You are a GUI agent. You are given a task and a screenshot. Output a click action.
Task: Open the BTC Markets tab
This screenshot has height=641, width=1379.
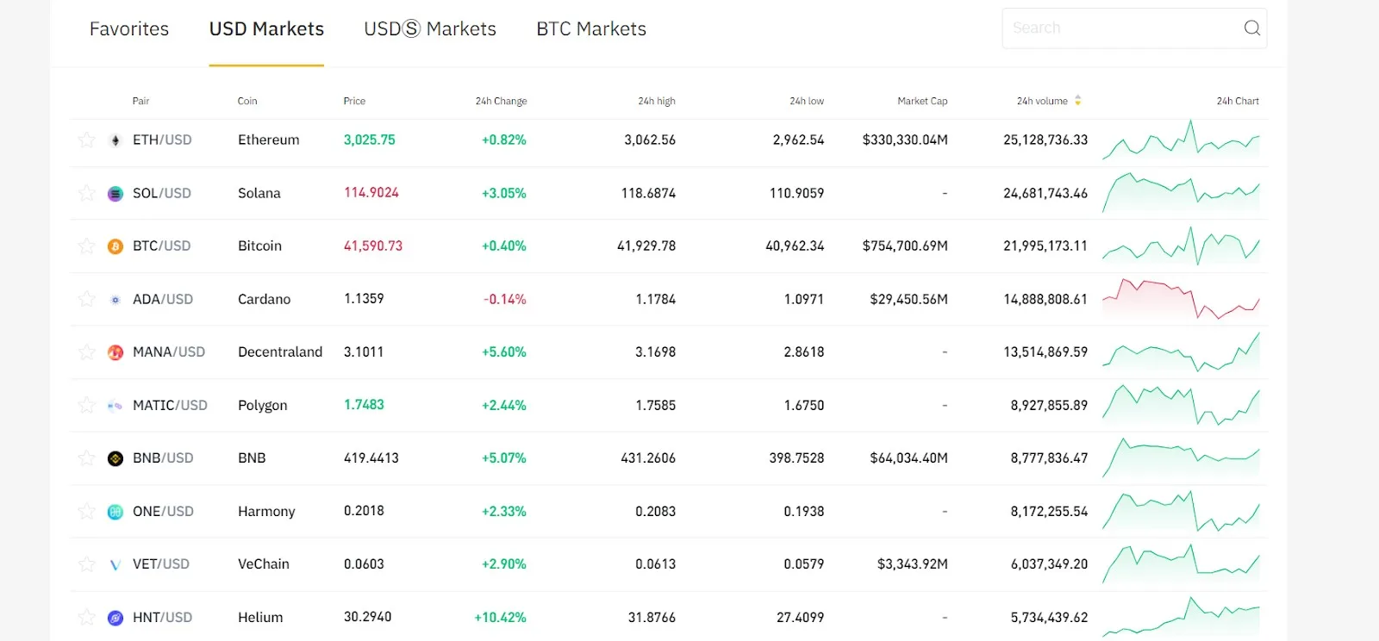[591, 29]
